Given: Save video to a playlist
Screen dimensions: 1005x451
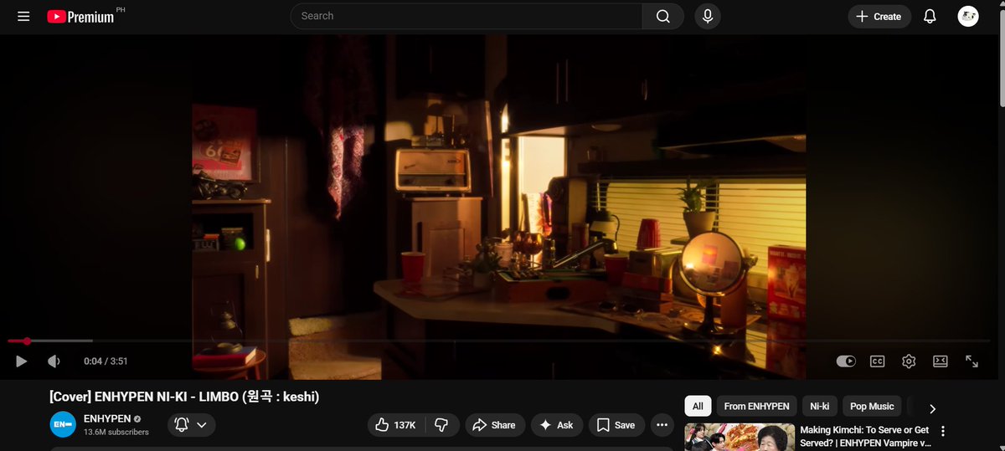Looking at the screenshot, I should pos(616,425).
